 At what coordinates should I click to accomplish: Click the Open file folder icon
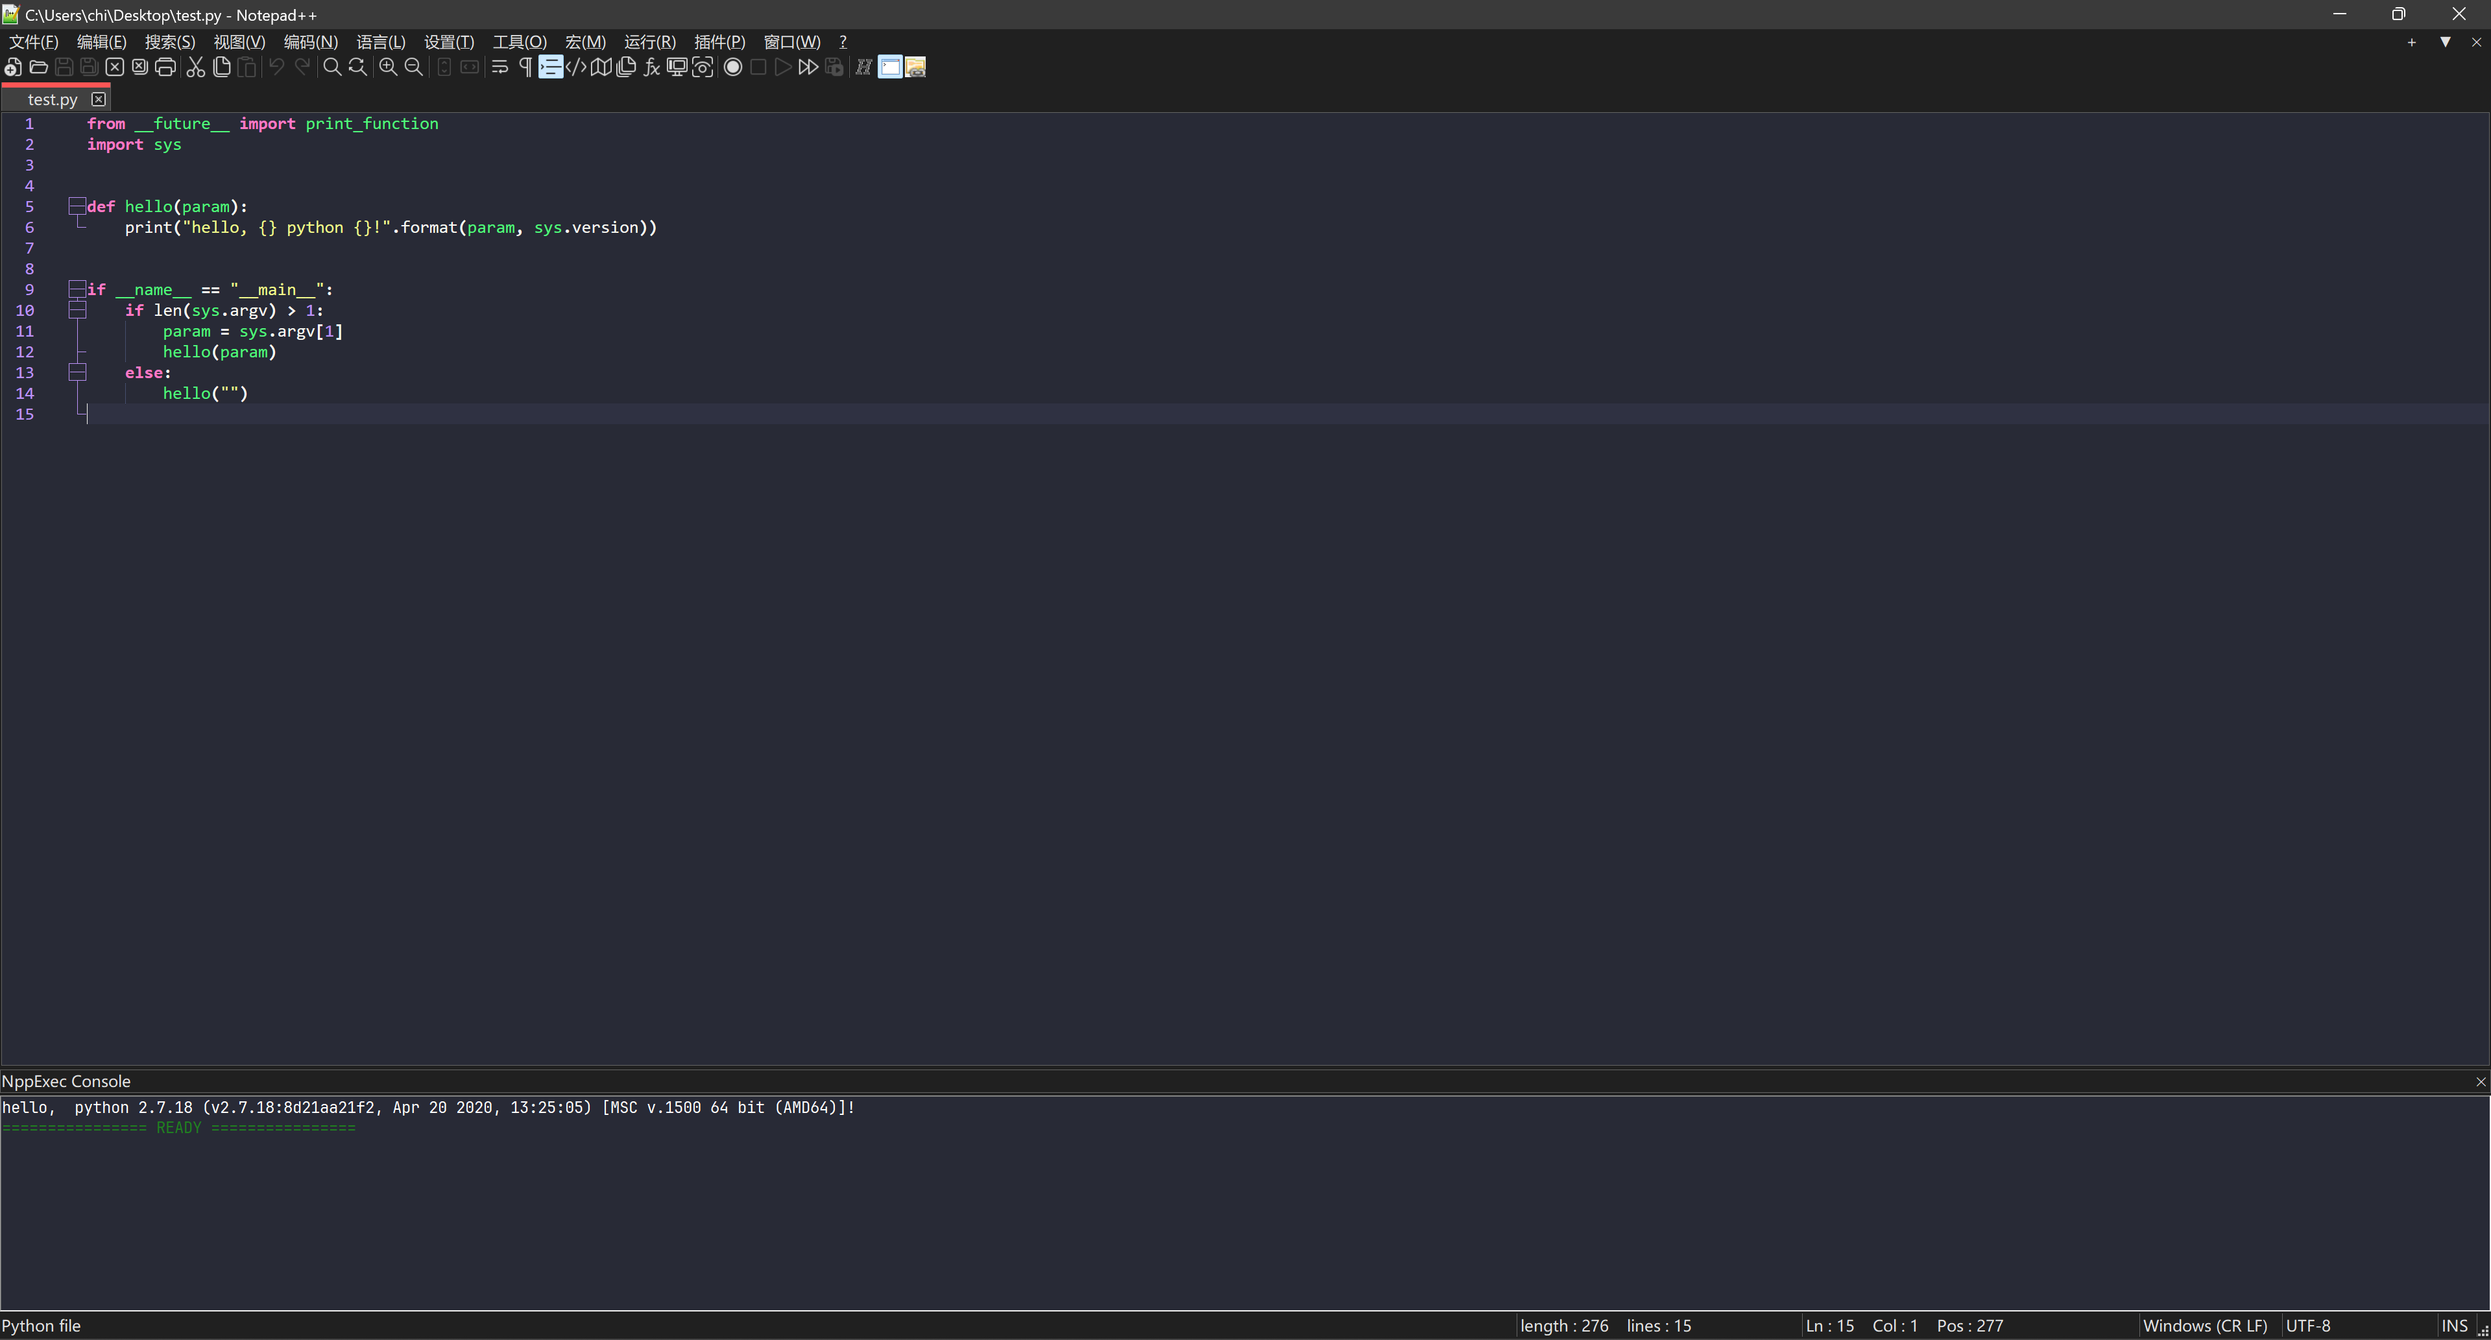[39, 67]
